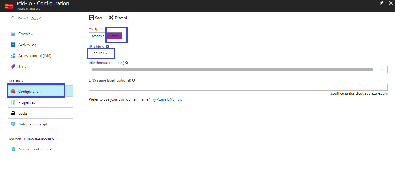Click the IP address info icon
Viewport: 395px width, 174px height.
tap(108, 47)
